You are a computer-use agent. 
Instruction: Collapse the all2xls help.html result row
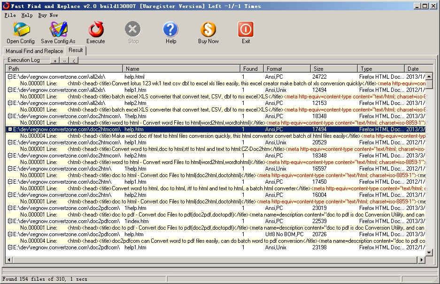tap(9, 76)
